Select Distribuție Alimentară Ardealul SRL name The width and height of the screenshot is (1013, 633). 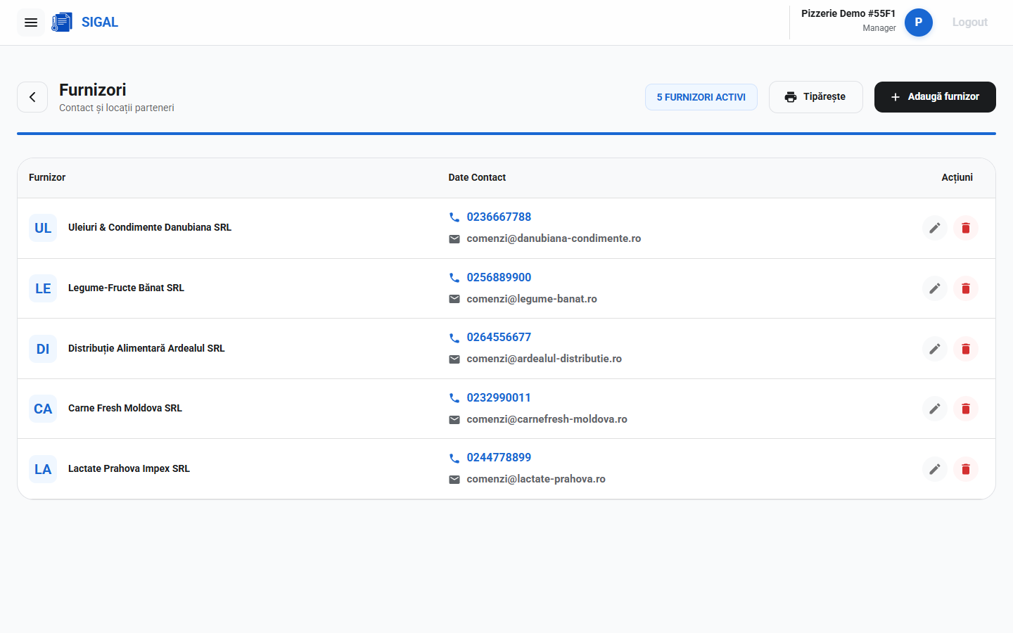point(146,348)
